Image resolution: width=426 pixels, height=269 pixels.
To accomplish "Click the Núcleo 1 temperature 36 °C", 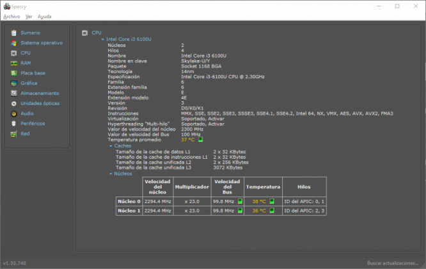I will coord(259,211).
